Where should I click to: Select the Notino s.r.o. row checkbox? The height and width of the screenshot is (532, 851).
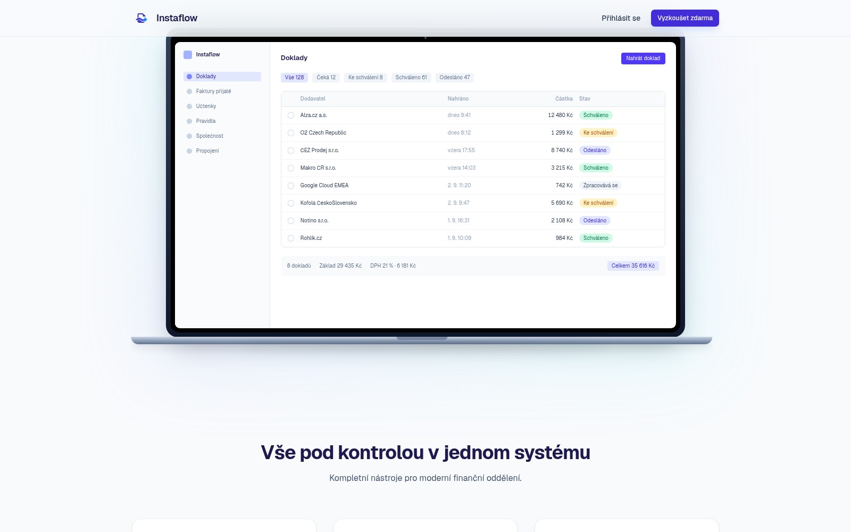[x=291, y=221]
